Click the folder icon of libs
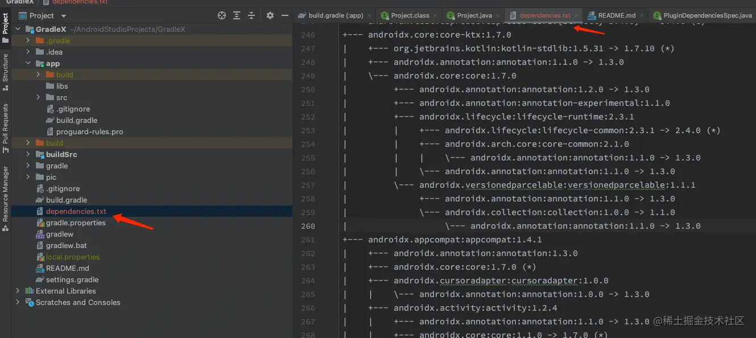The height and width of the screenshot is (338, 756). (x=49, y=86)
